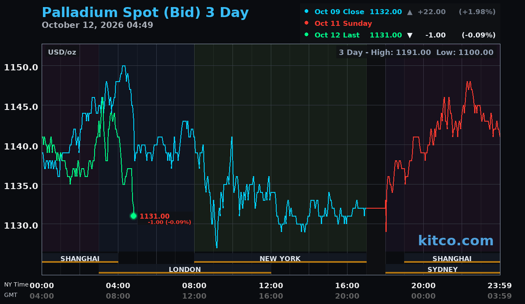
Task: Click the 'Low: 1100.00' text
Action: tap(465, 52)
